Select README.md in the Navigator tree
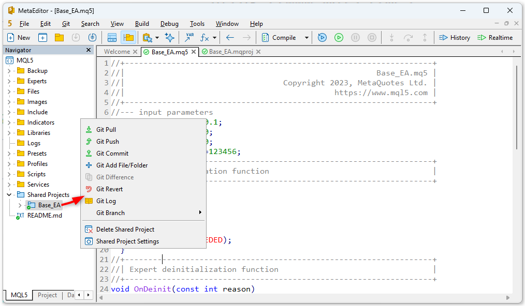Screen dimensions: 525x306 45,216
